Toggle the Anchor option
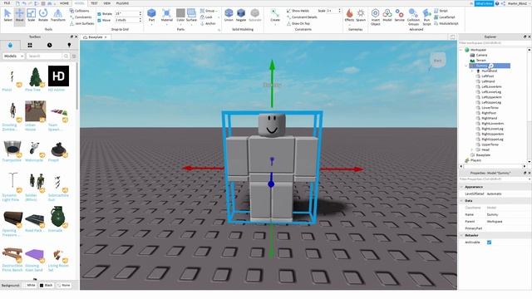This screenshot has height=299, width=532. click(208, 23)
